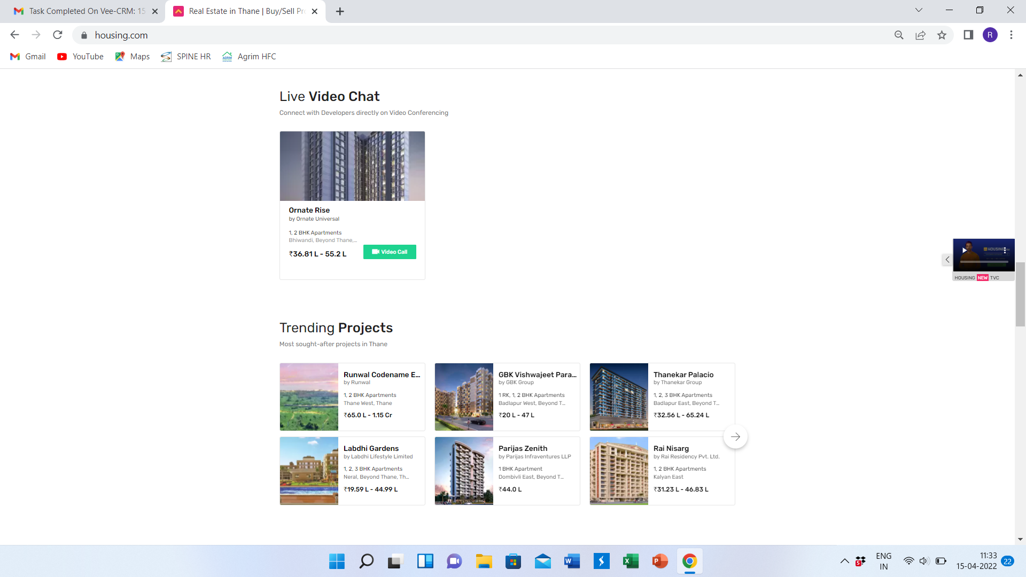1026x577 pixels.
Task: Click the Parijas Zenith tower thumbnail
Action: pyautogui.click(x=464, y=471)
